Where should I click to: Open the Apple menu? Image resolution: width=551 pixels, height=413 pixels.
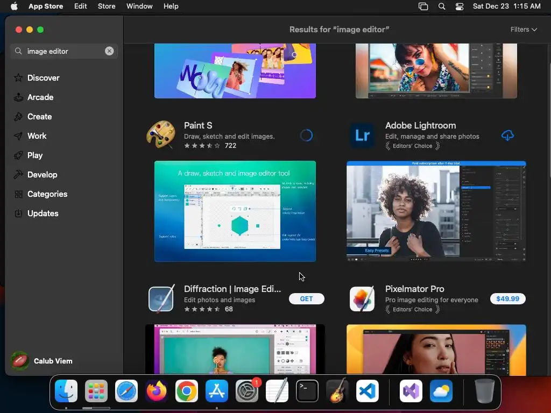point(14,6)
